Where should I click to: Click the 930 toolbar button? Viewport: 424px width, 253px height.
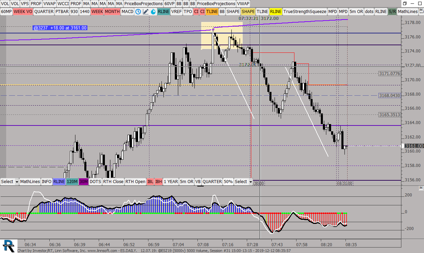point(74,11)
